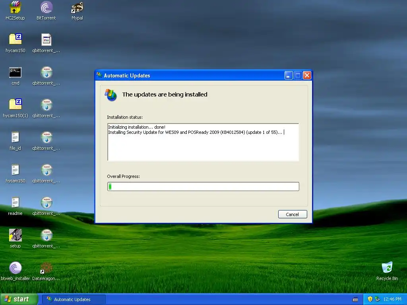Open the Start menu
407x305 pixels.
[x=19, y=299]
